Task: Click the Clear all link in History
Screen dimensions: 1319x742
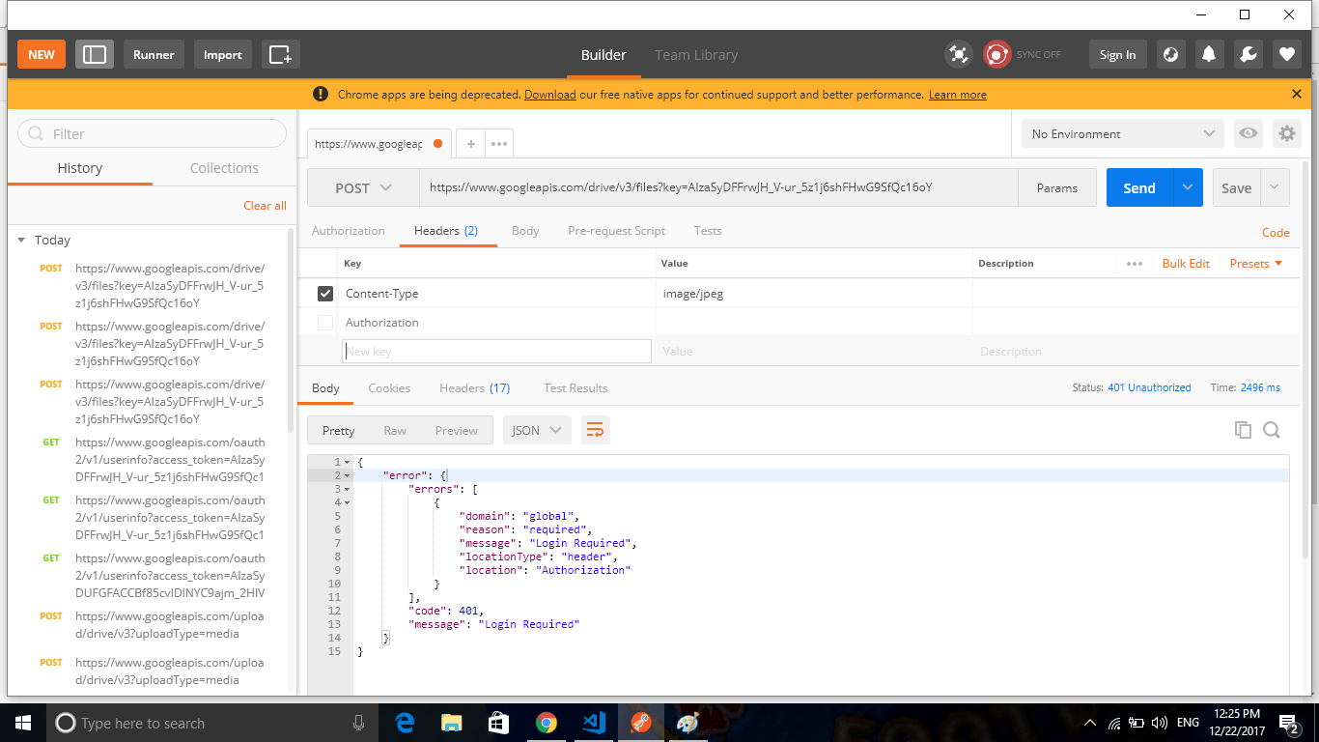Action: coord(265,205)
